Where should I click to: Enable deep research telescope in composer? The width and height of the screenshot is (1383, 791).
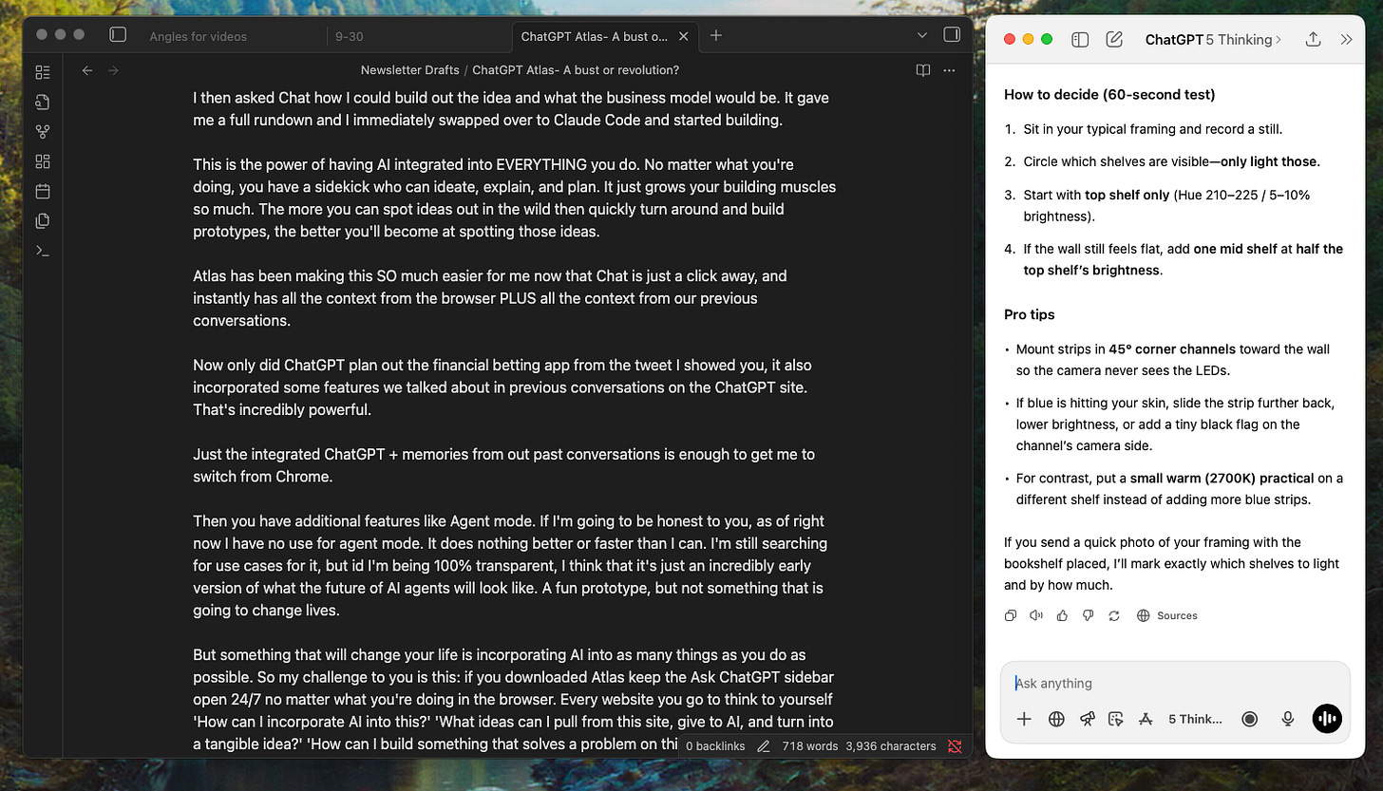[1087, 719]
